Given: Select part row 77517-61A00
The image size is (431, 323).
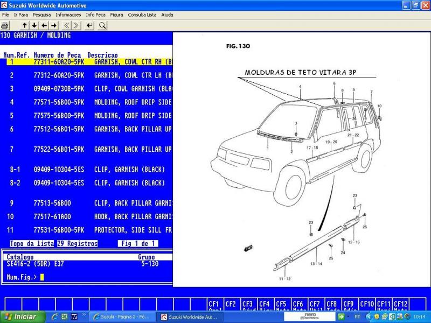Looking at the screenshot, I should [x=89, y=217].
